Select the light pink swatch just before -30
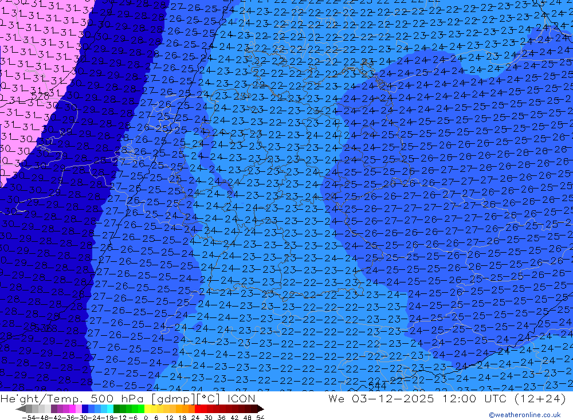The image size is (573, 420). (79, 409)
